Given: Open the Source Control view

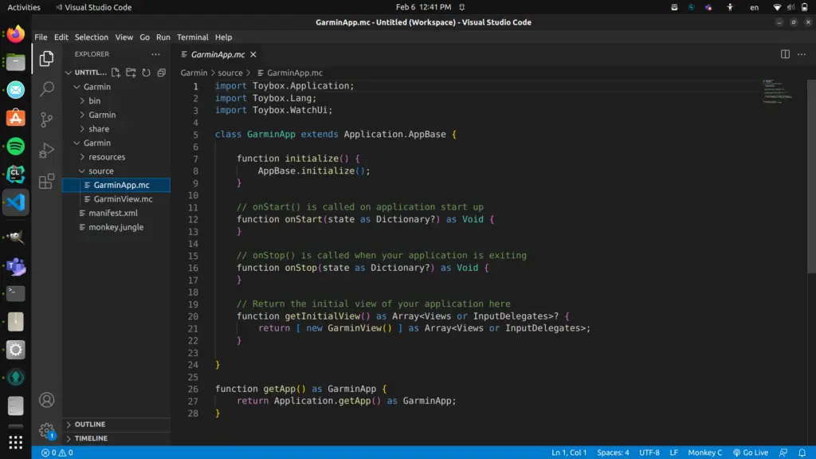Looking at the screenshot, I should coord(46,120).
